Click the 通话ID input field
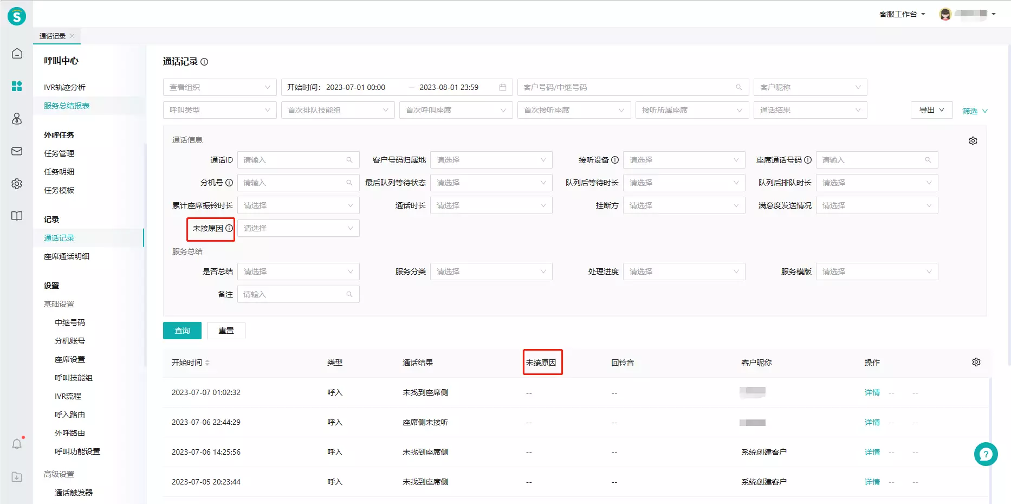1011x504 pixels. click(299, 160)
